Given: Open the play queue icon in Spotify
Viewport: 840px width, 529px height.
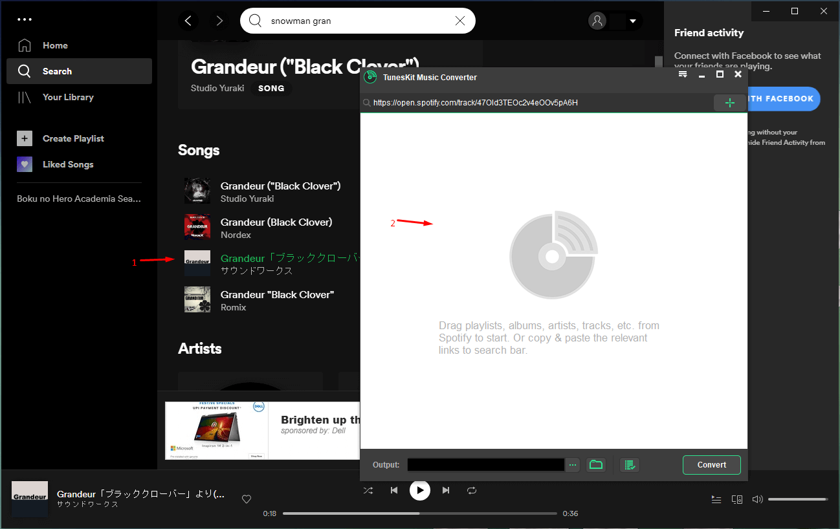Looking at the screenshot, I should point(716,499).
